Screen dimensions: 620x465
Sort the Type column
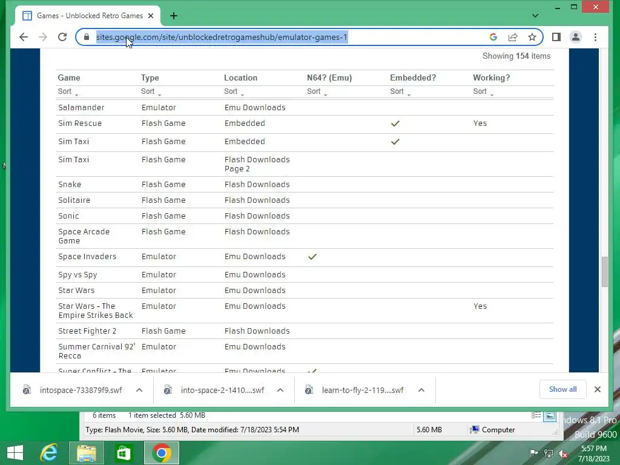151,91
